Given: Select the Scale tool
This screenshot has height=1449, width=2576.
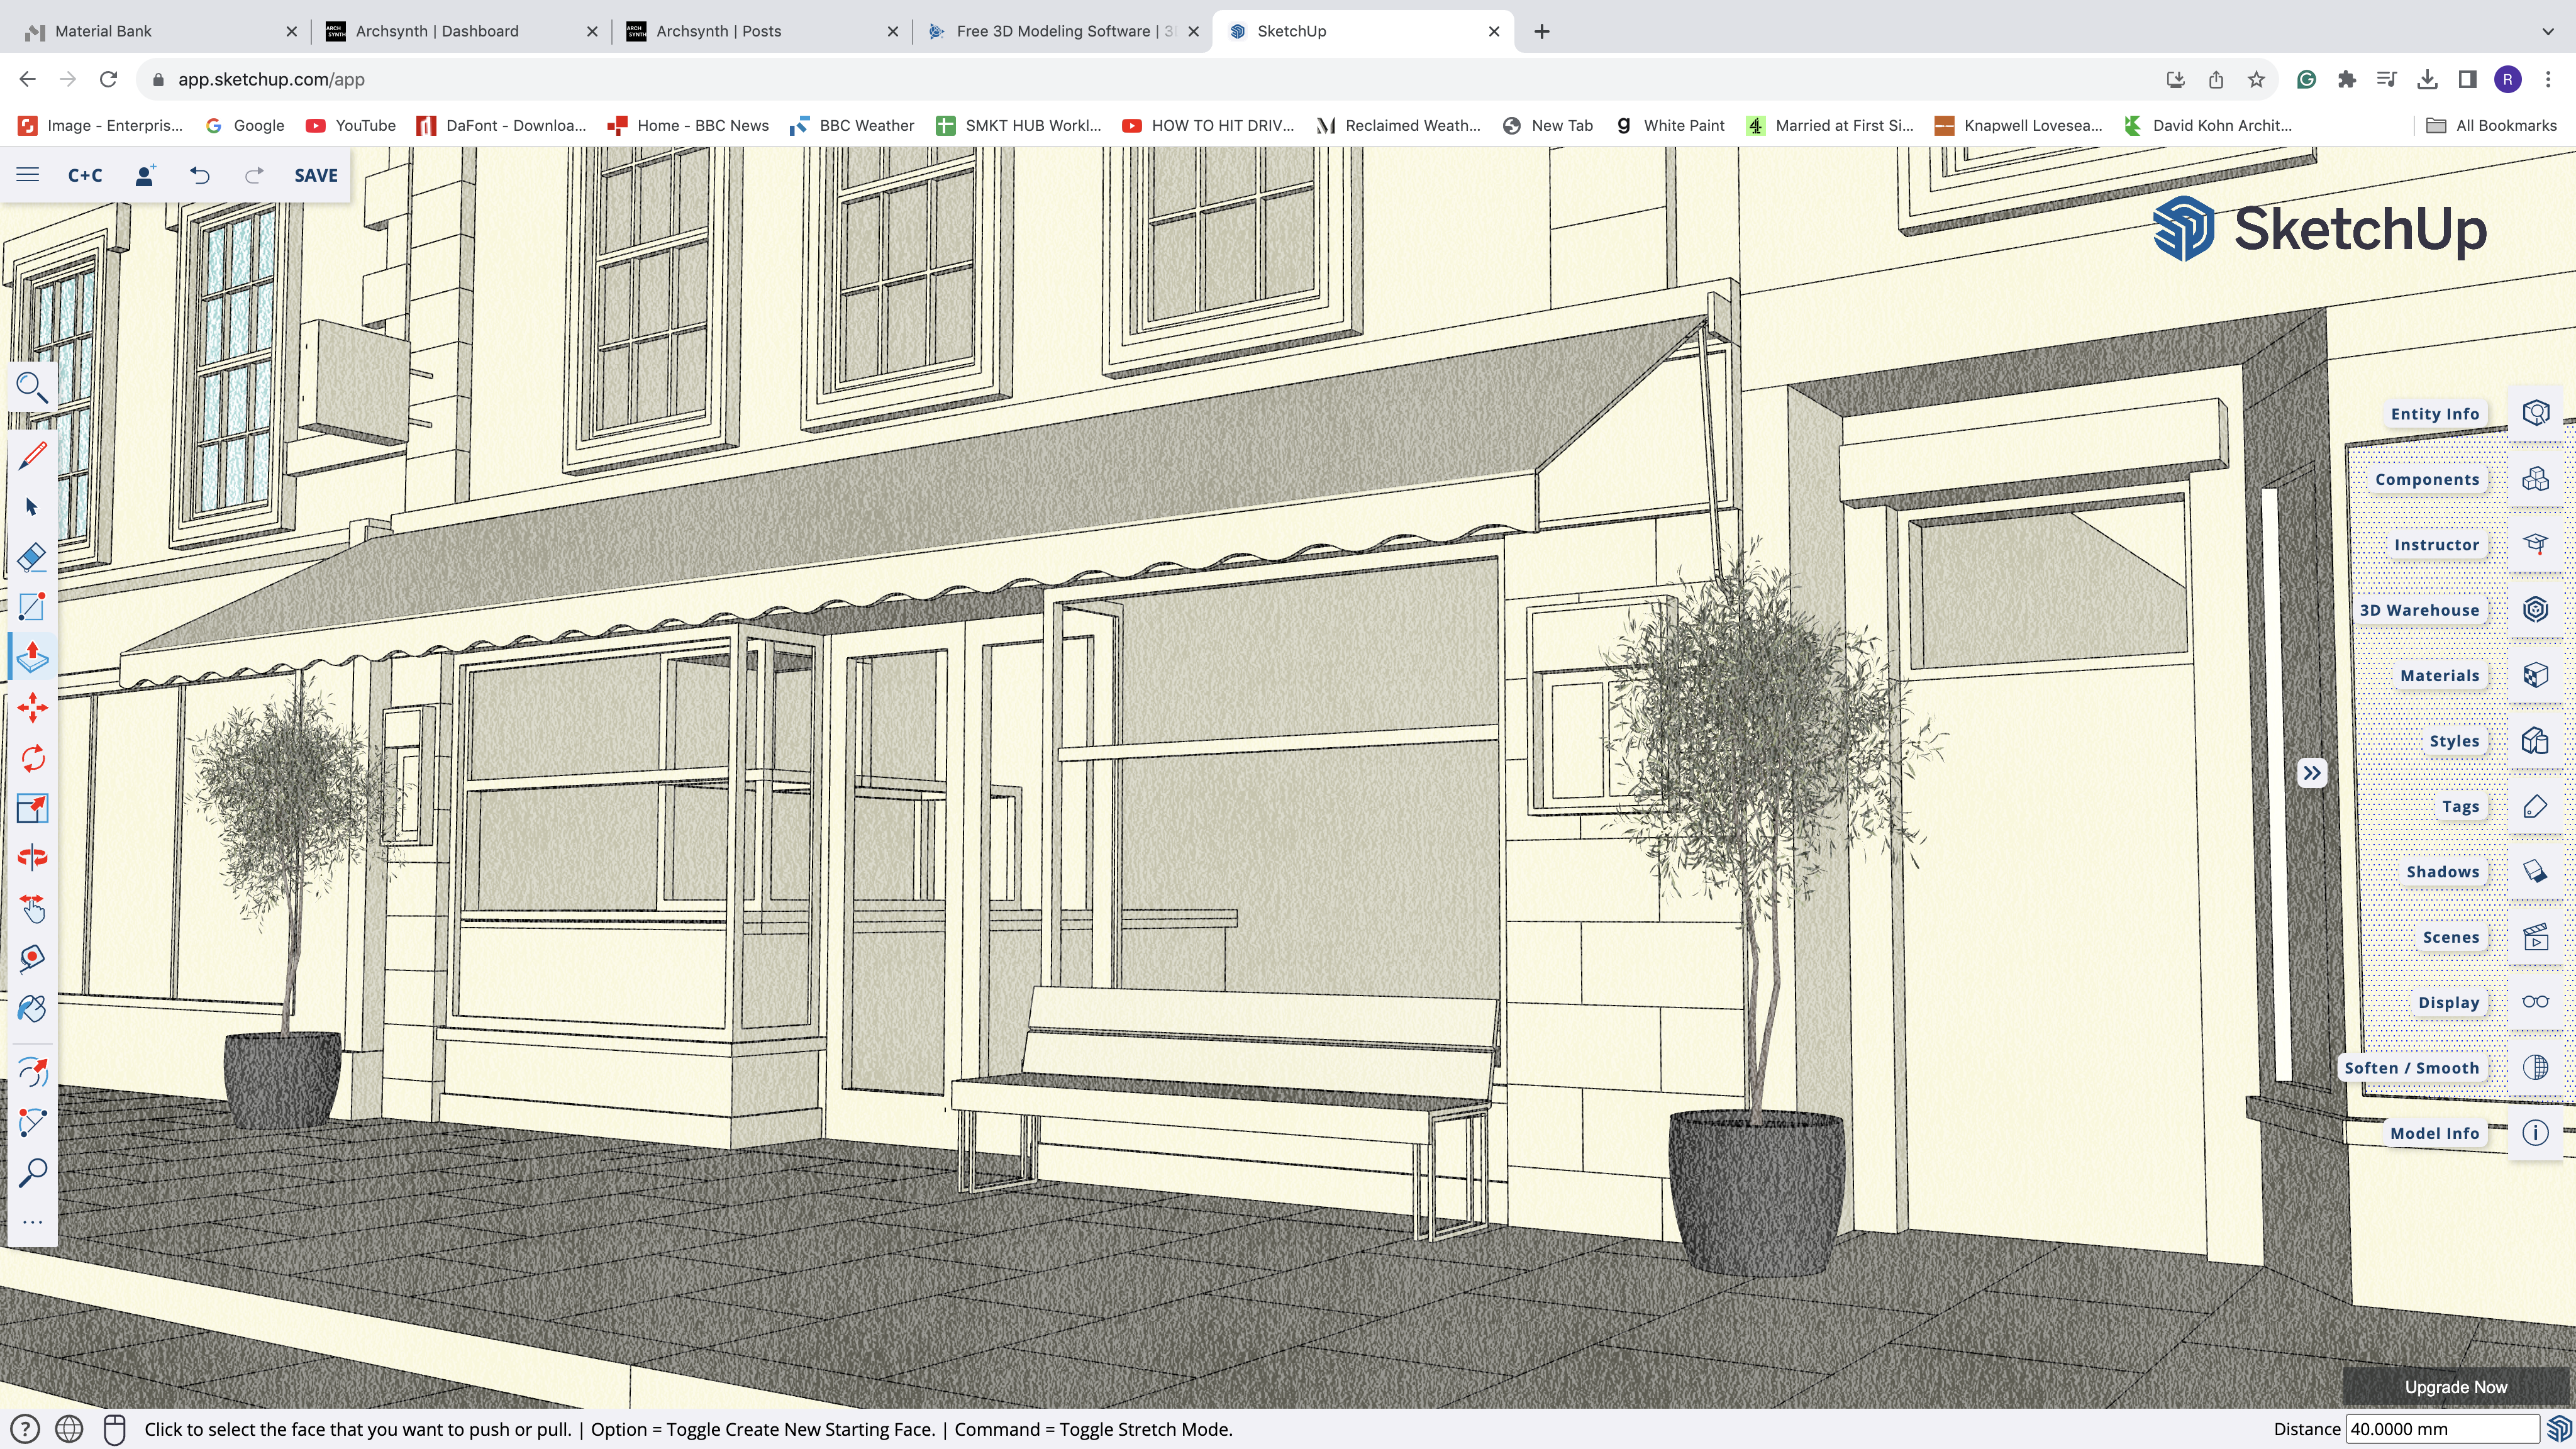Looking at the screenshot, I should pos(32,808).
